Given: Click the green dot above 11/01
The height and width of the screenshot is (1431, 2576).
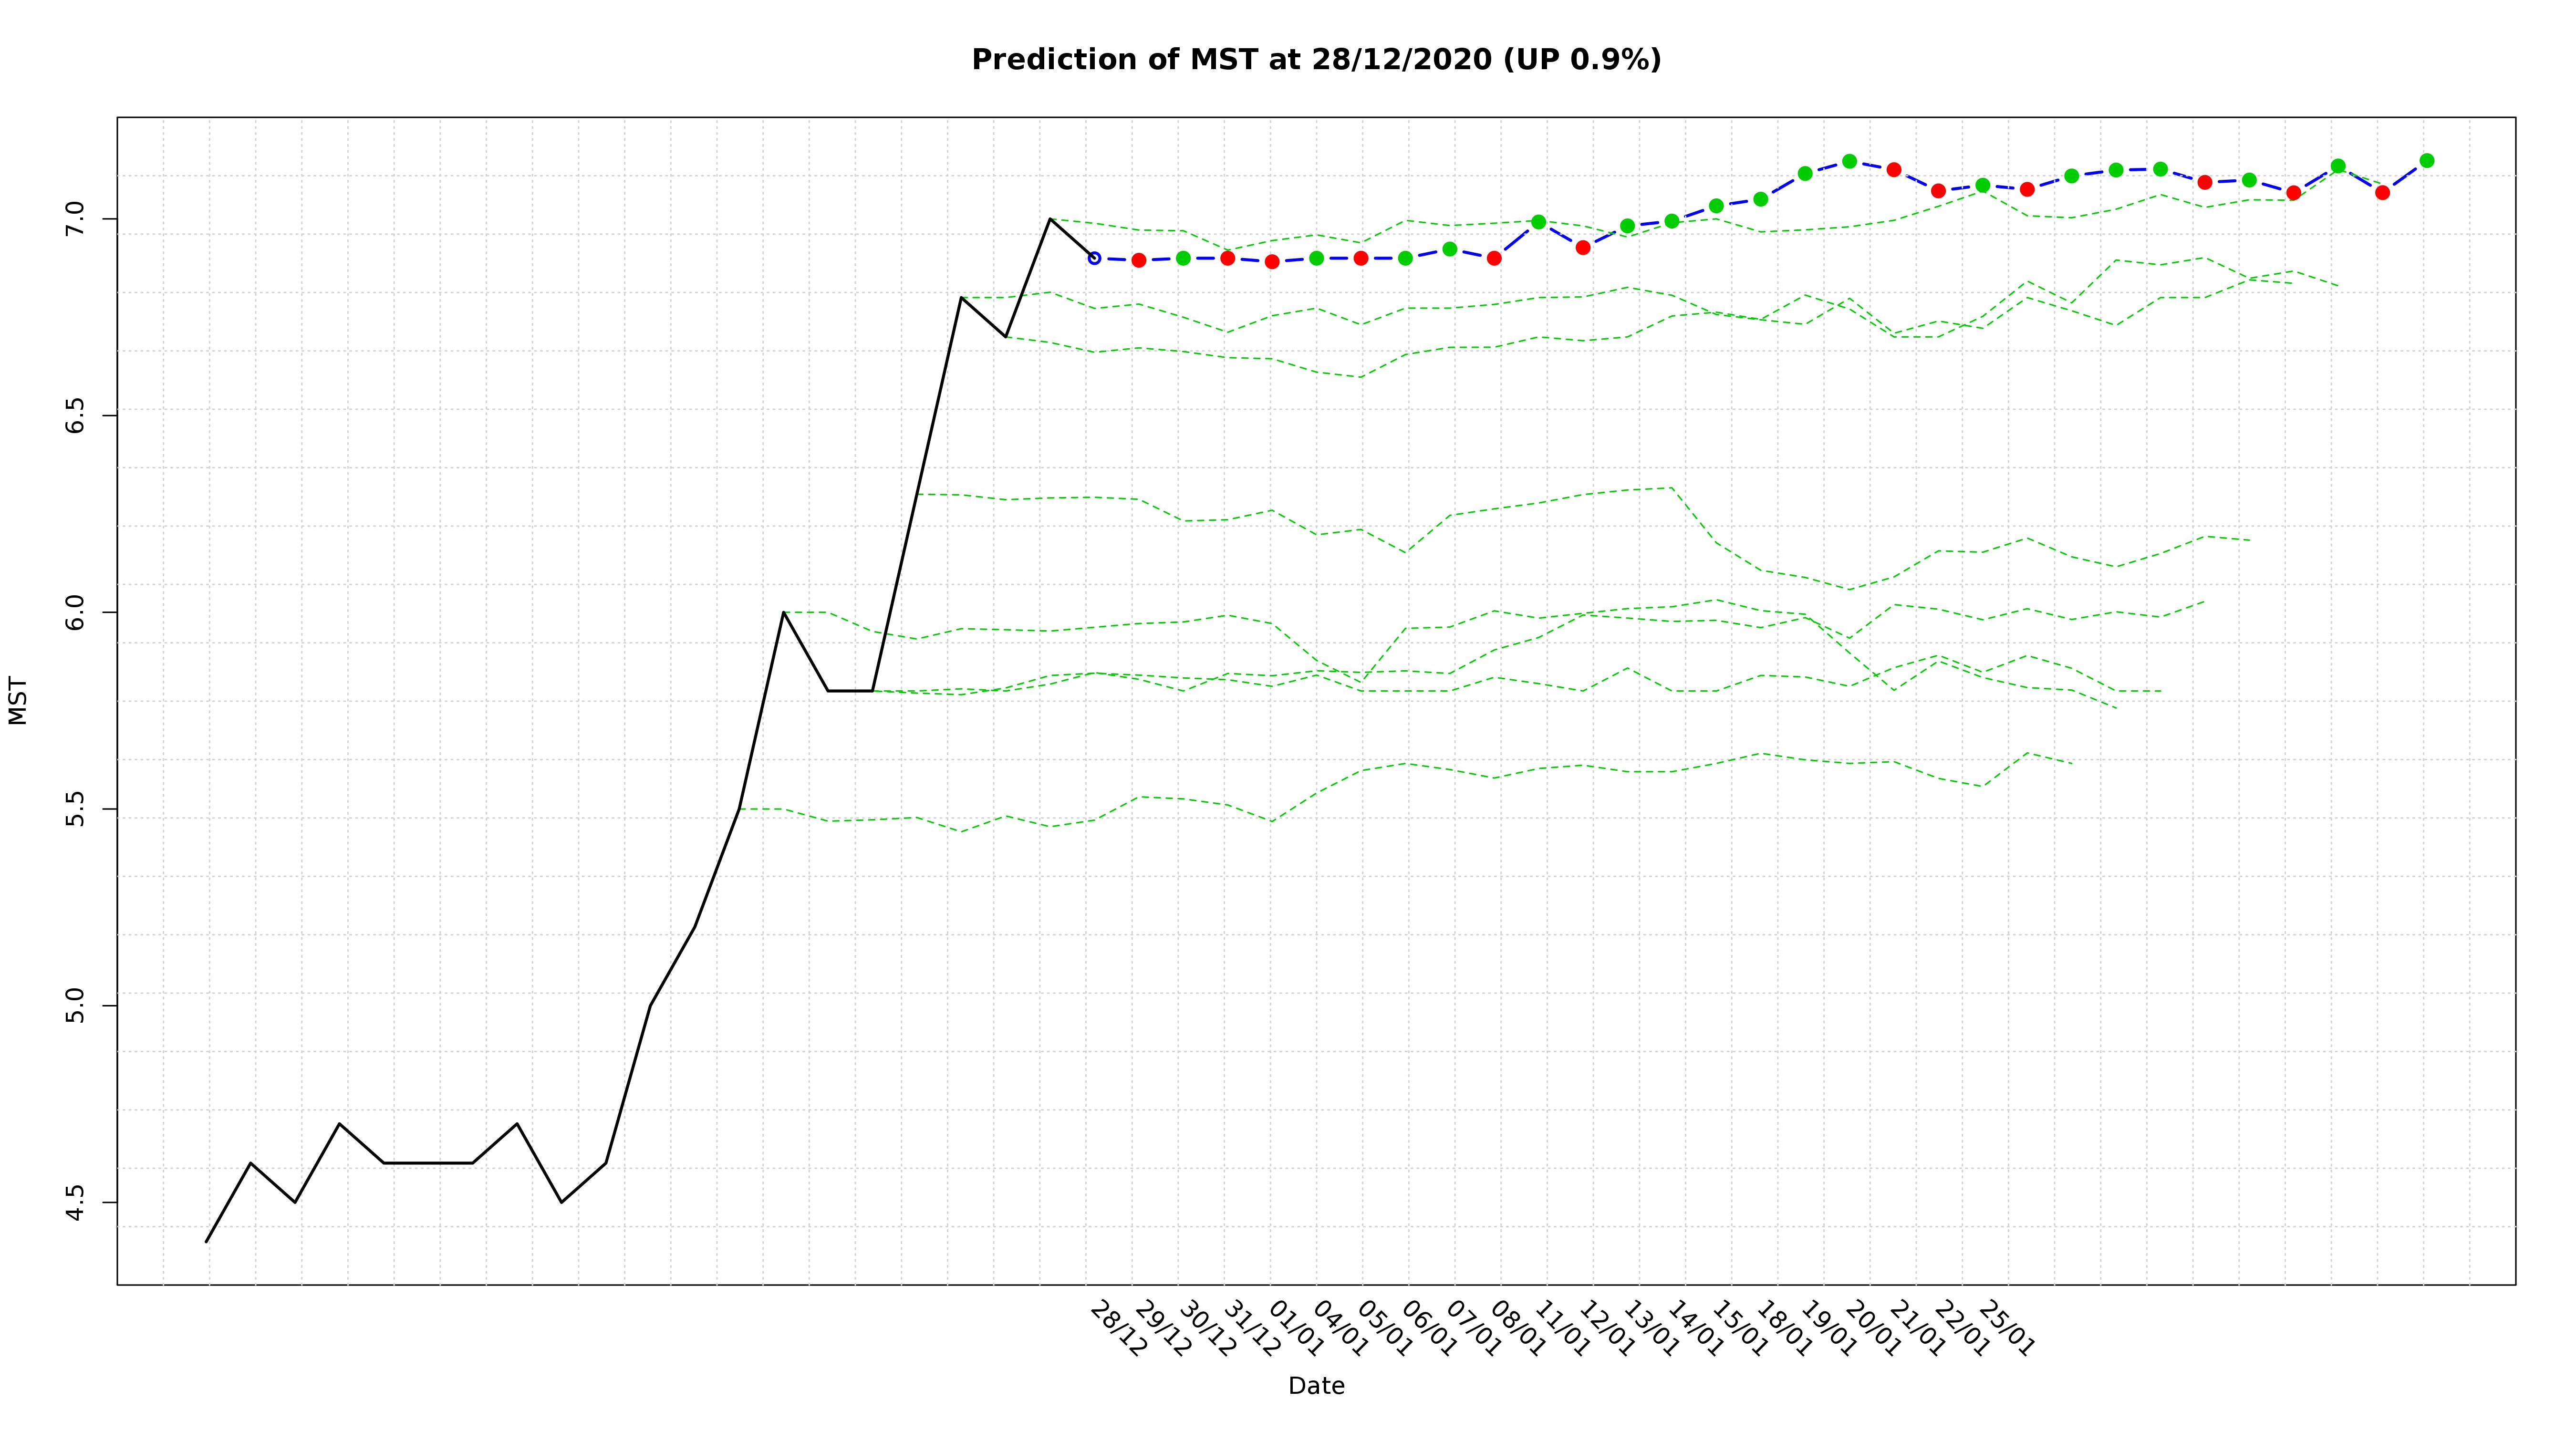Looking at the screenshot, I should [1538, 222].
